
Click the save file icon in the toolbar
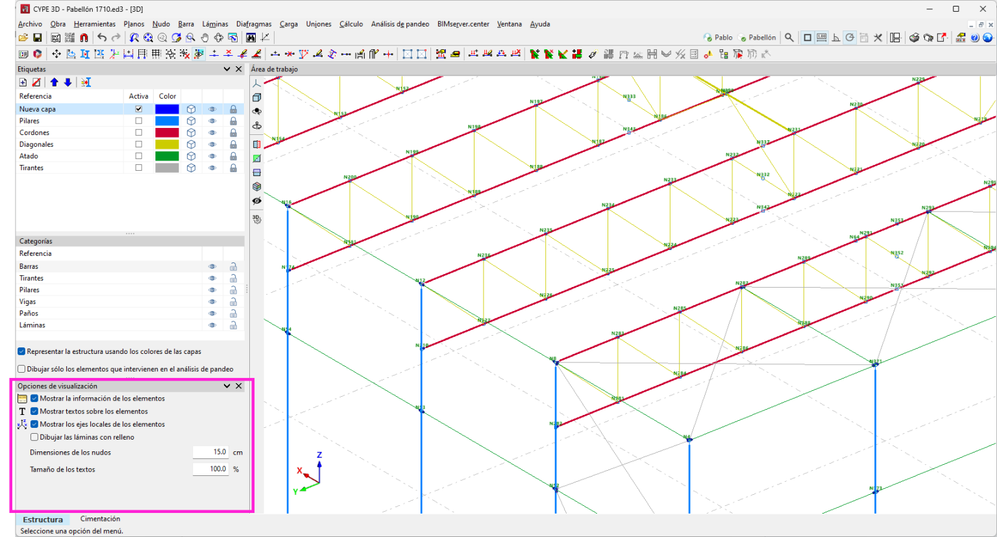[x=37, y=38]
